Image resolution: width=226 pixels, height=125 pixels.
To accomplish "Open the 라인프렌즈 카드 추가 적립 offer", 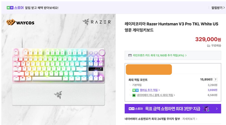I will point(158,55).
